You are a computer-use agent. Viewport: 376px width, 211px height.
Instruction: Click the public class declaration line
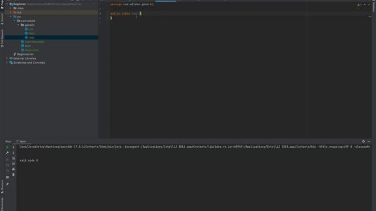point(126,13)
